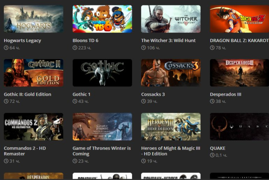Click the clock icon beside 38 ч.
This screenshot has width=269, height=180.
point(212,101)
